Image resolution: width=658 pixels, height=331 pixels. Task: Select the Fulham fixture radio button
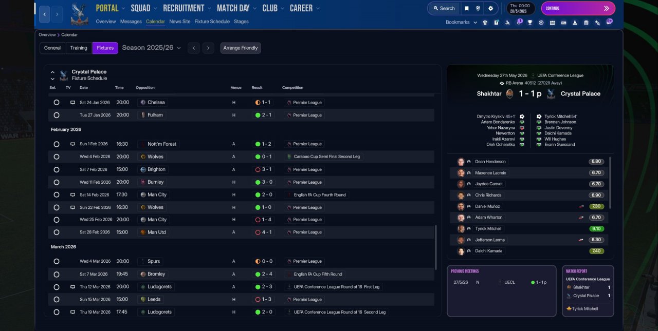click(57, 115)
